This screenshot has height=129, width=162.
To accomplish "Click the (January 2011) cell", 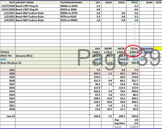I will [x=38, y=56].
